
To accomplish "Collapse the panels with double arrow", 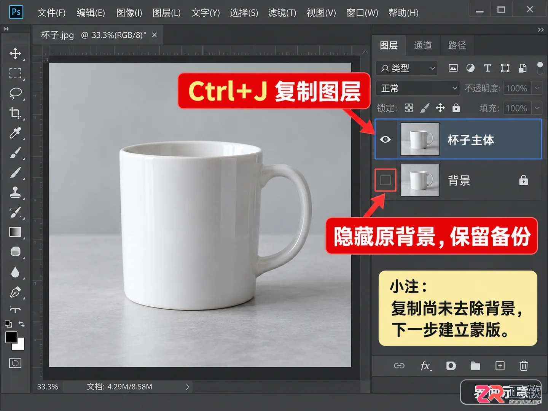I will 541,30.
